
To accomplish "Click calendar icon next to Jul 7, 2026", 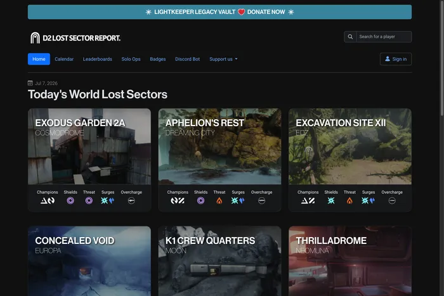I will 30,83.
